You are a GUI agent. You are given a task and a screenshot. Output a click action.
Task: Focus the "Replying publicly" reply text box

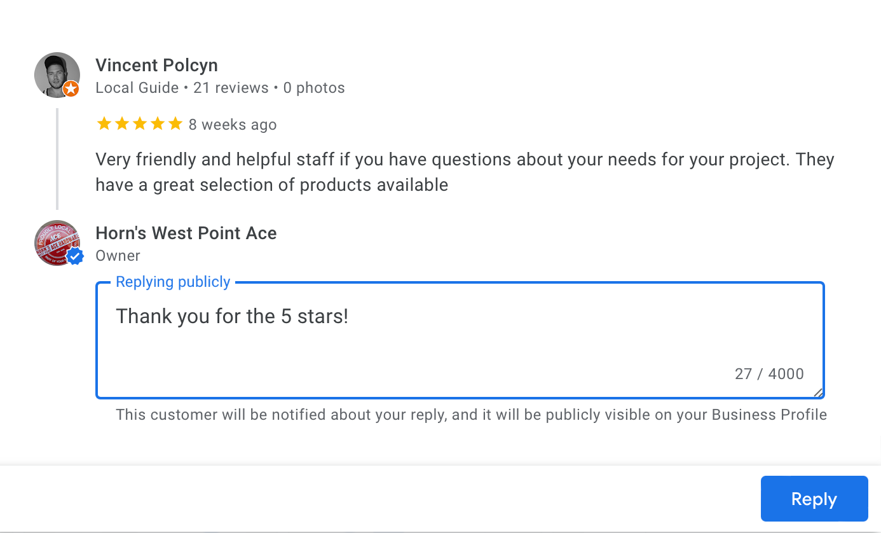[460, 340]
